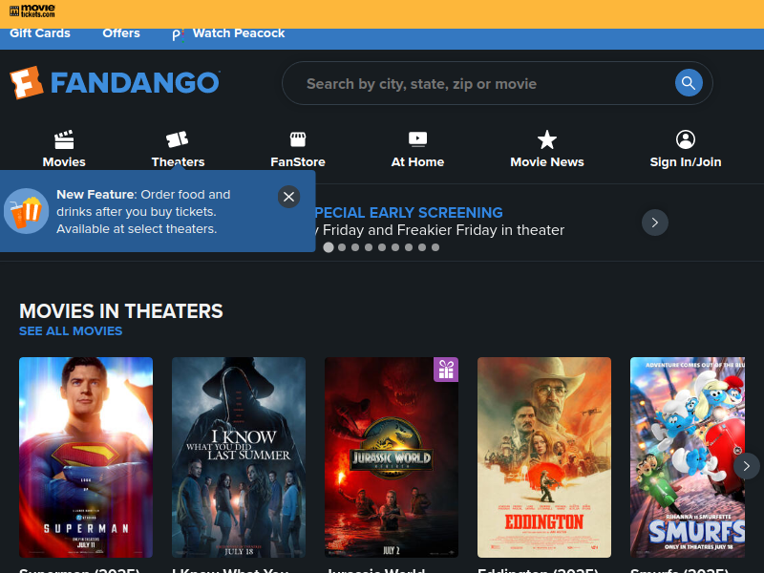This screenshot has height=573, width=764.
Task: Select the third promo carousel dot
Action: [x=355, y=247]
